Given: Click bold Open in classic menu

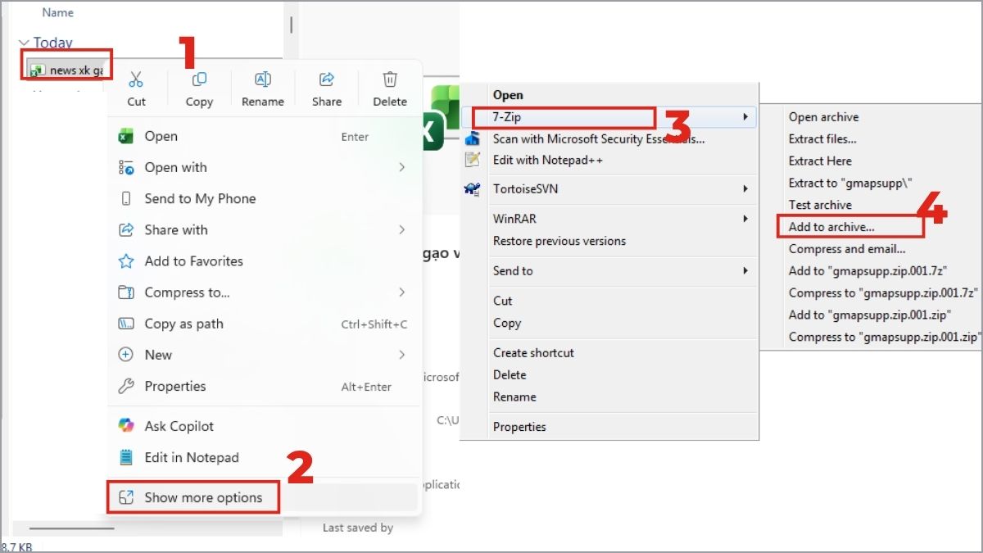Looking at the screenshot, I should click(508, 96).
